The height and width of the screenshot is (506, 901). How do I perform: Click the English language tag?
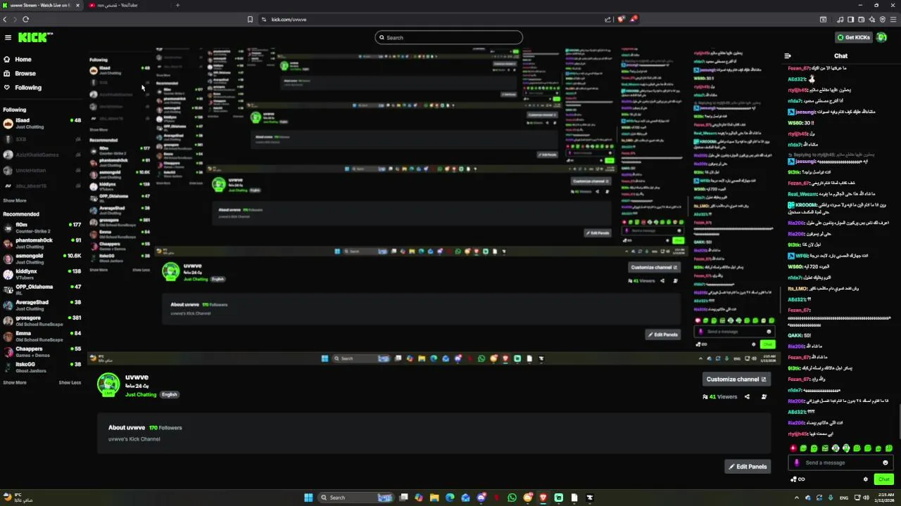(170, 394)
